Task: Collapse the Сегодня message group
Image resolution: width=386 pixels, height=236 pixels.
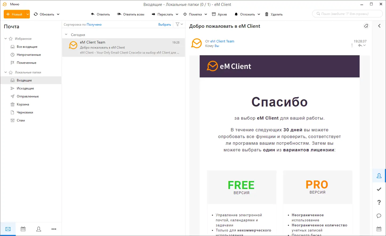Action: pyautogui.click(x=66, y=35)
